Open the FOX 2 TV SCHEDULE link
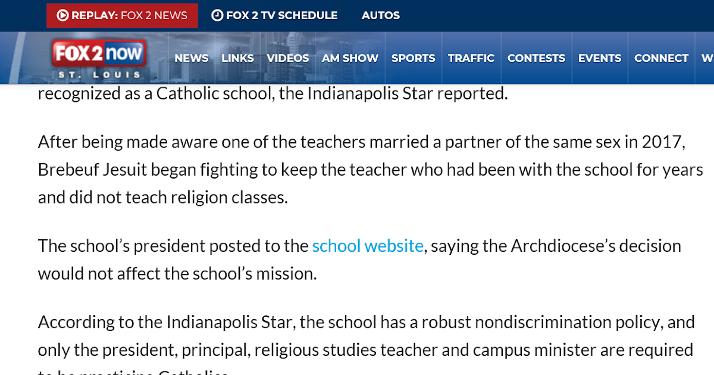Screen dimensions: 714x375 coord(275,15)
